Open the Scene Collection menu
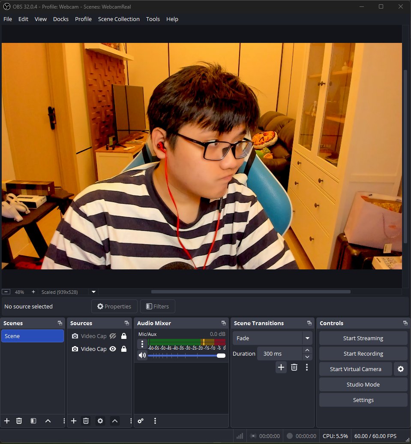Image resolution: width=411 pixels, height=444 pixels. 119,19
